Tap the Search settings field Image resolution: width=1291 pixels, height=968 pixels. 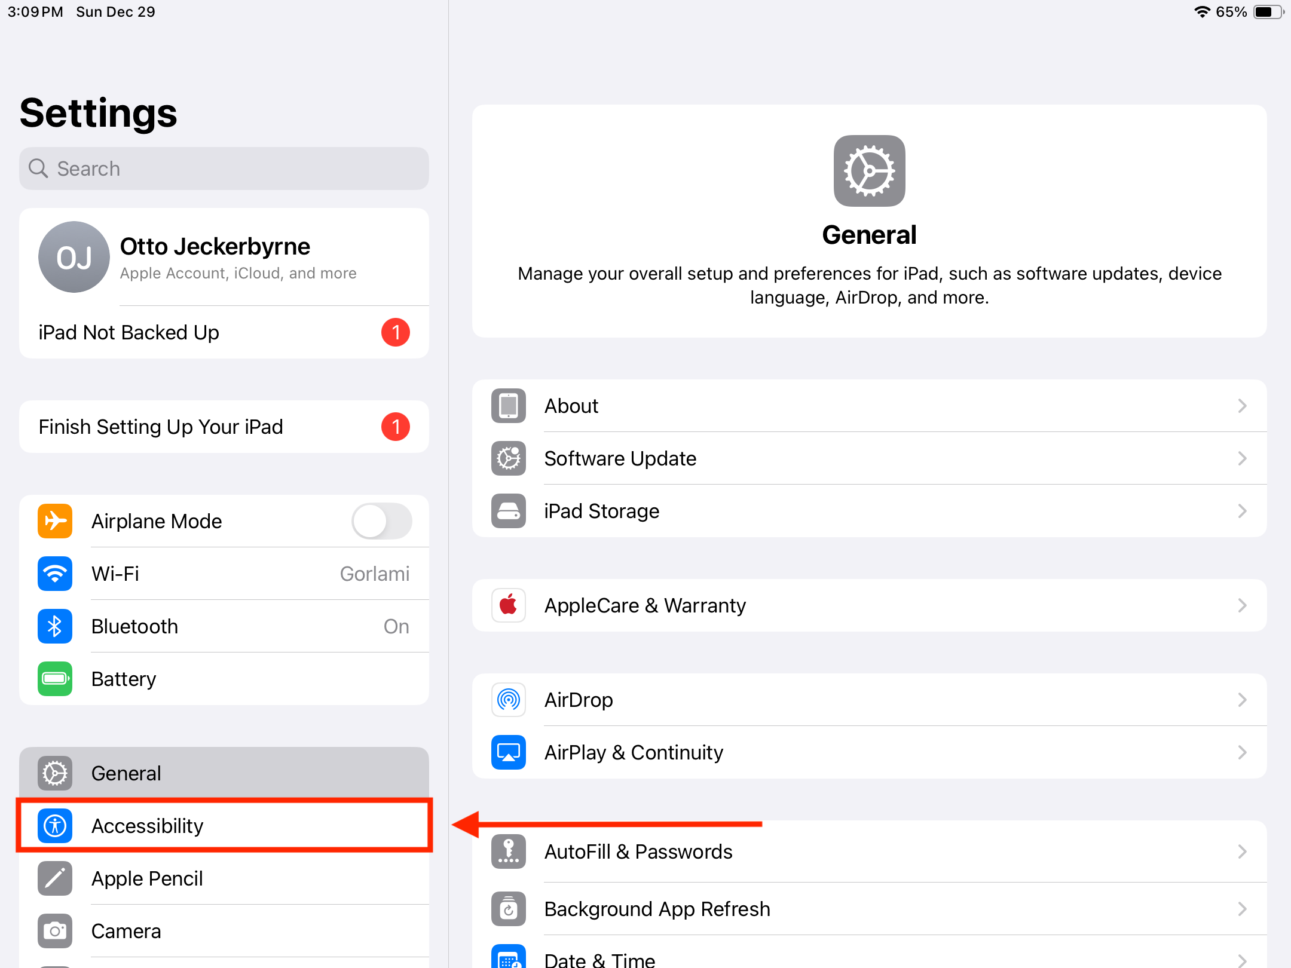(x=224, y=169)
